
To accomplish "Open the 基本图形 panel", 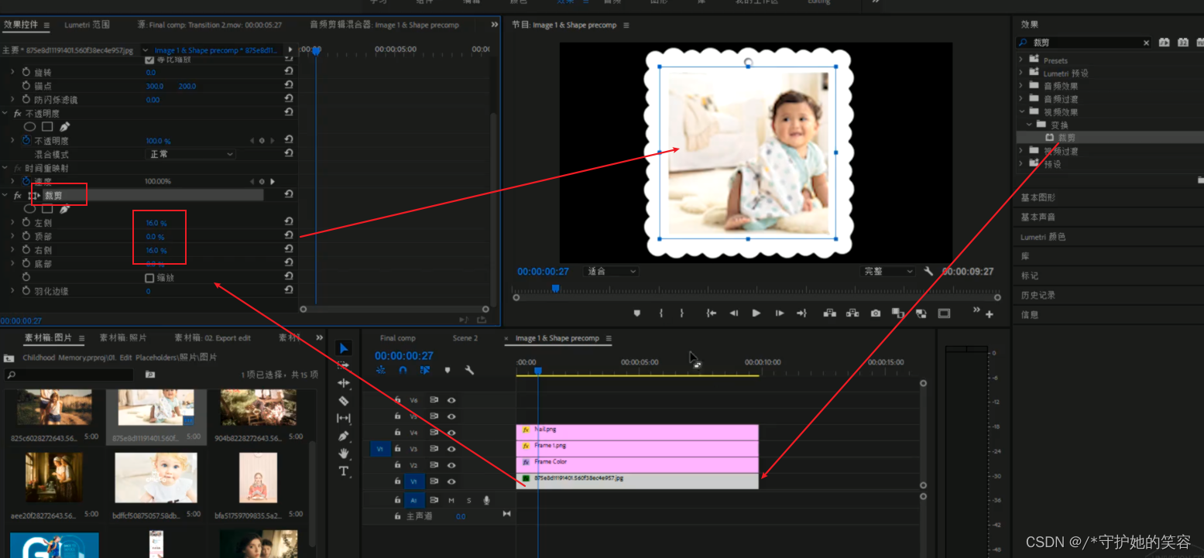I will [1038, 197].
